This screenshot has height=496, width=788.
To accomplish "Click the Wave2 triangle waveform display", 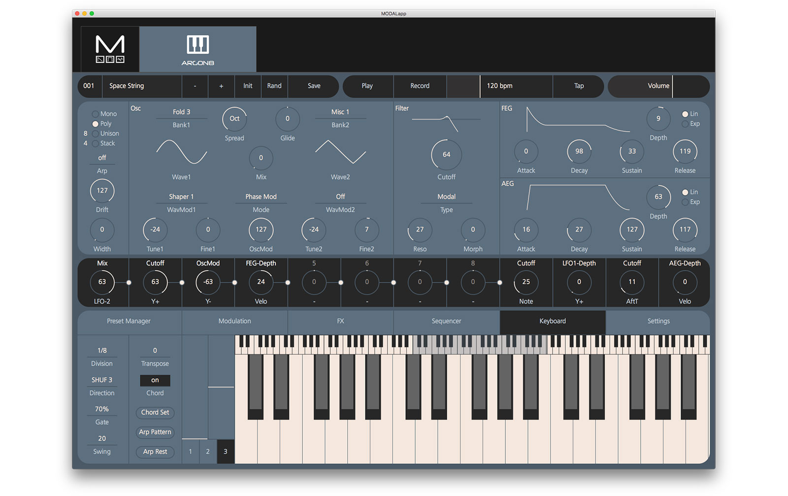I will coord(340,152).
